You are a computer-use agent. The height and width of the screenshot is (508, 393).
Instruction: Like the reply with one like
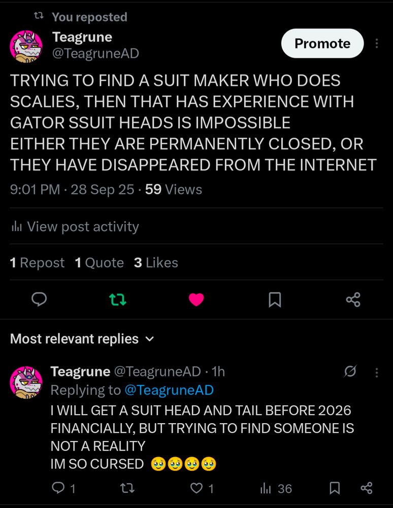coord(196,488)
